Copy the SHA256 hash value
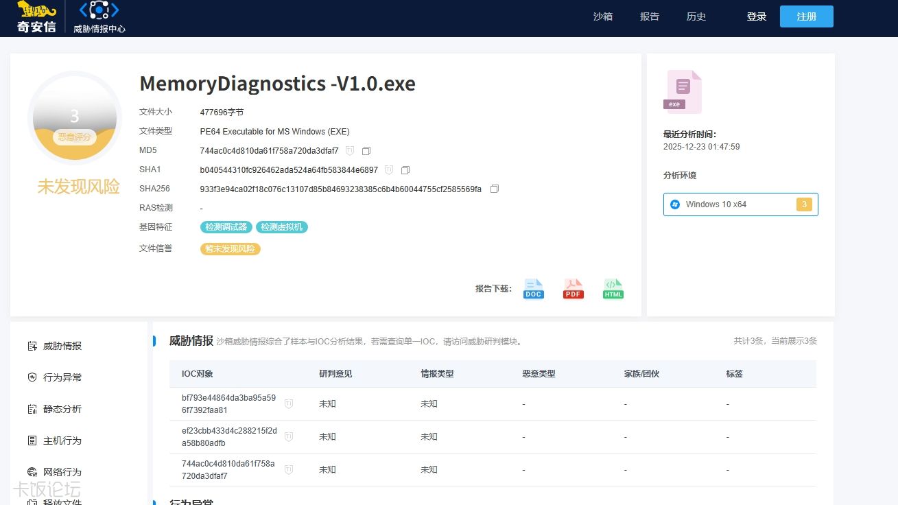This screenshot has height=505, width=898. coord(495,188)
